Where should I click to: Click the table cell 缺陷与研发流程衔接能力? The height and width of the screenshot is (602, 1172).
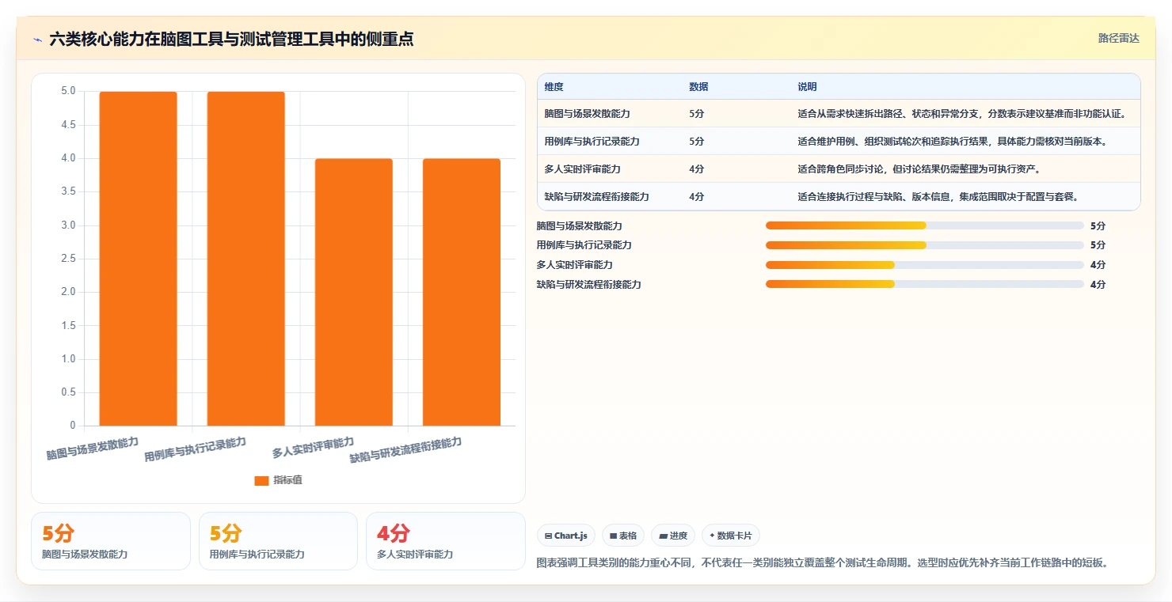point(596,197)
